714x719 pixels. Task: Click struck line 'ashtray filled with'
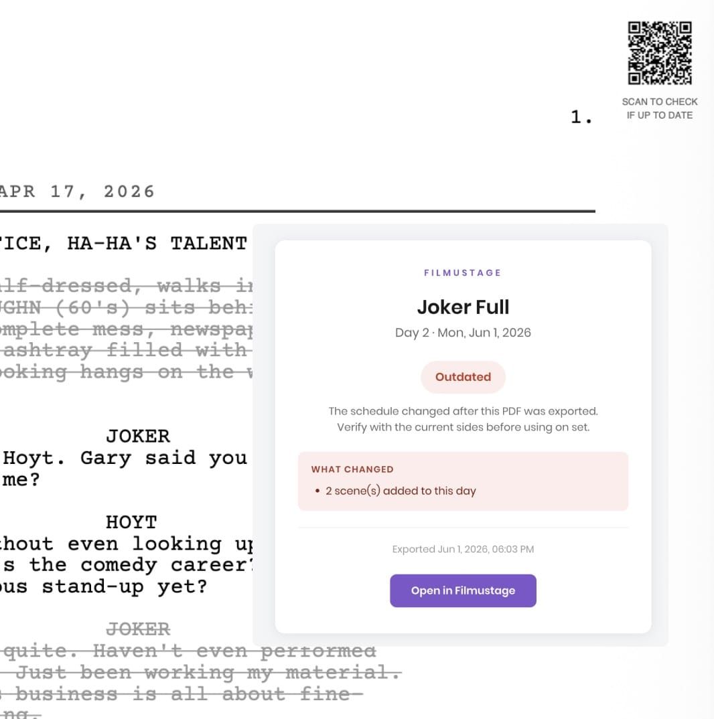[x=125, y=350]
